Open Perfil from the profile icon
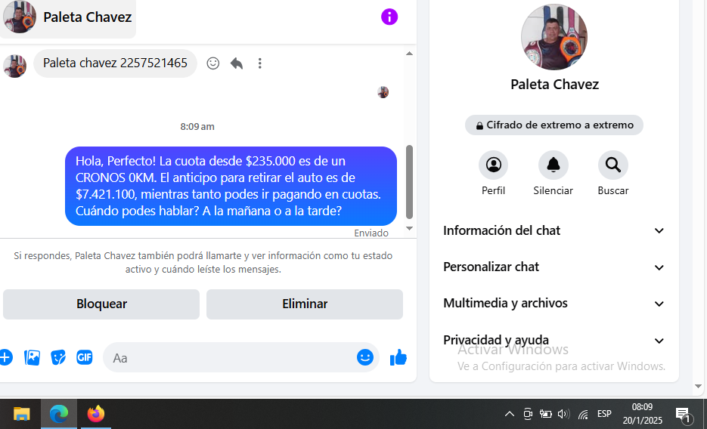Screen dimensions: 707x429 click(493, 165)
